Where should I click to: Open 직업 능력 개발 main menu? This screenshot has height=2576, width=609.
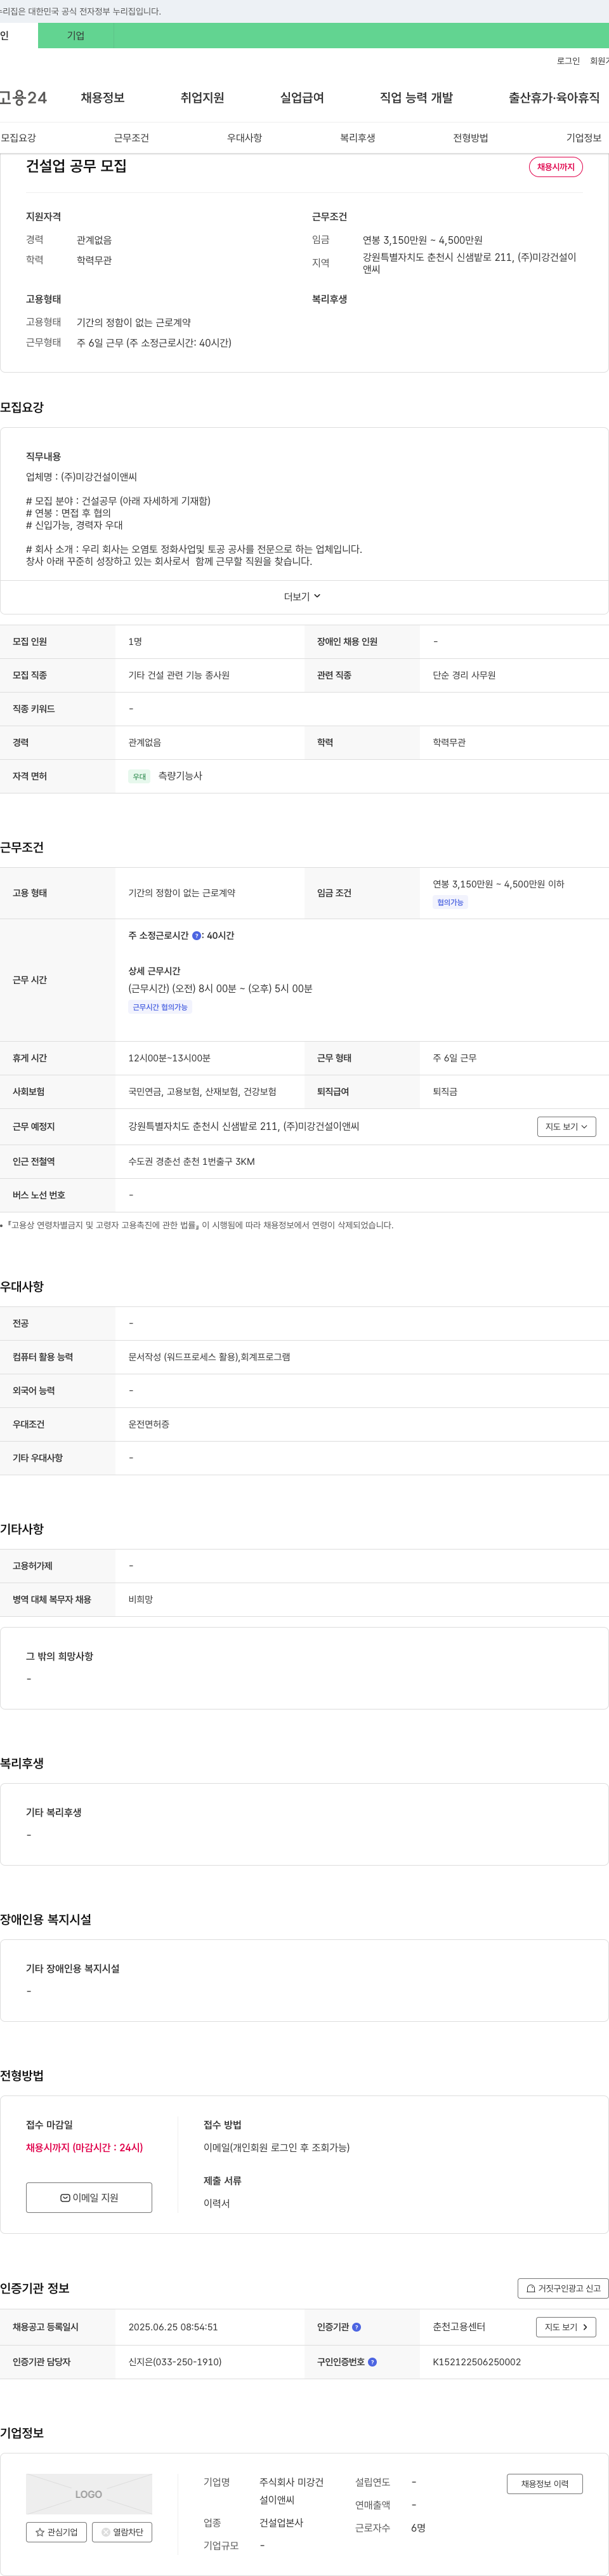tap(416, 98)
